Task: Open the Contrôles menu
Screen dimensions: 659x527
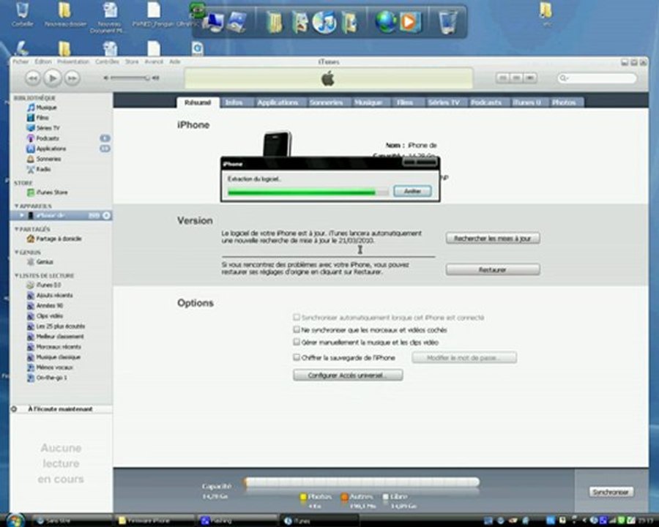Action: click(x=107, y=61)
